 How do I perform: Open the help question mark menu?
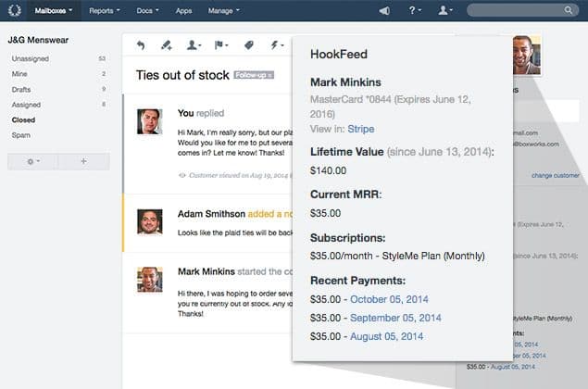tap(415, 11)
